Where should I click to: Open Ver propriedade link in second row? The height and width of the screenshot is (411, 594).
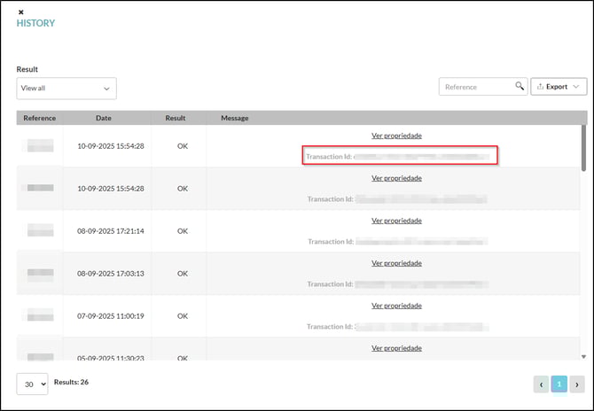point(396,178)
